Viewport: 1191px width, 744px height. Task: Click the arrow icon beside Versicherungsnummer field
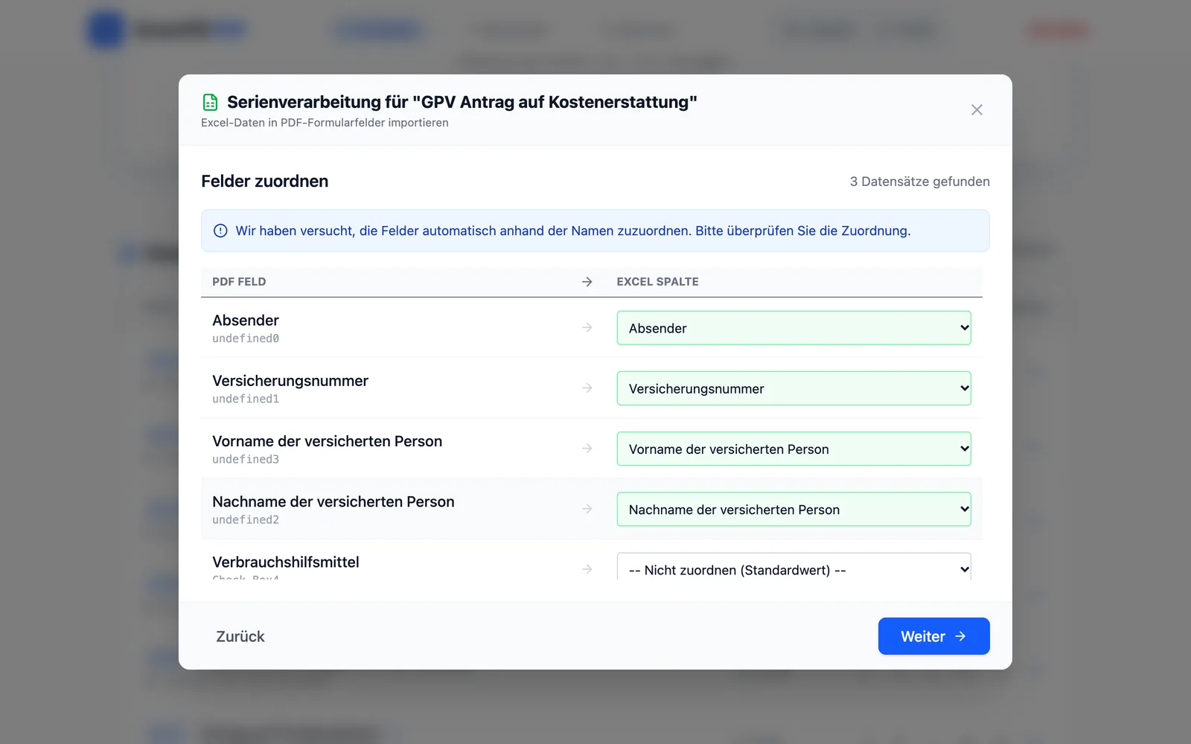pyautogui.click(x=587, y=388)
